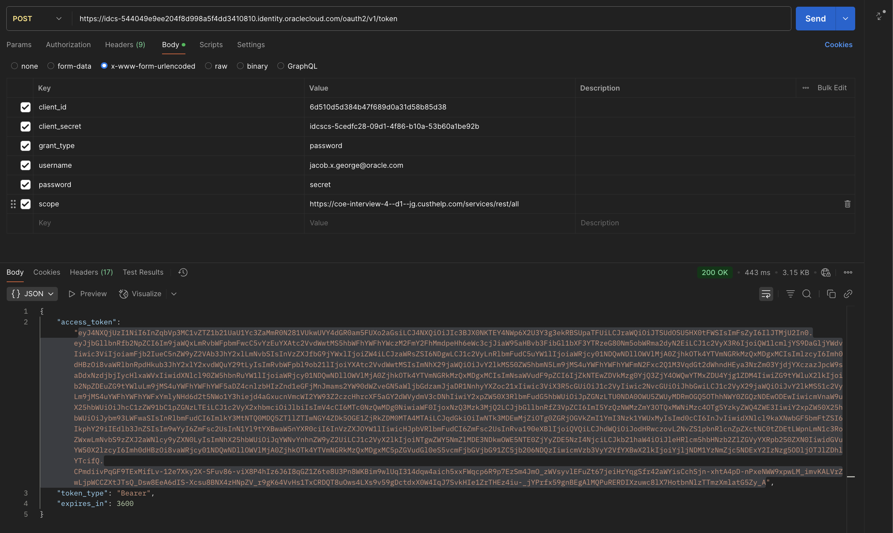Toggle word wrap in response viewer
The width and height of the screenshot is (893, 533).
(766, 294)
